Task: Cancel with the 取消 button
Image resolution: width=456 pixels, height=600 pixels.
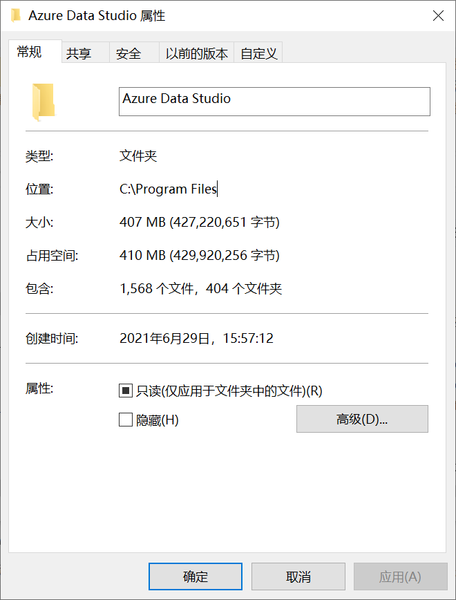Action: (x=298, y=576)
